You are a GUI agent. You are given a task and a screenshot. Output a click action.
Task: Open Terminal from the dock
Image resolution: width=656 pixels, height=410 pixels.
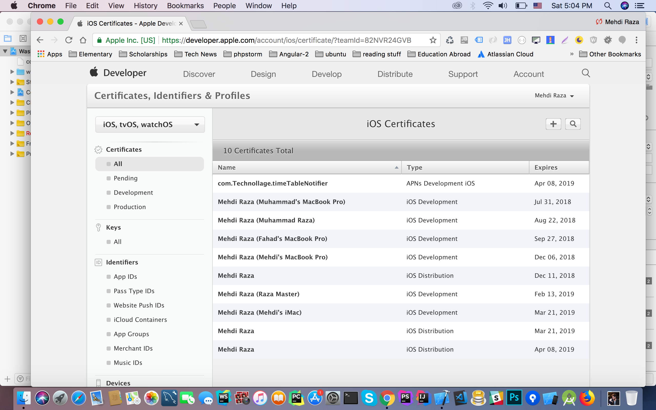[351, 398]
